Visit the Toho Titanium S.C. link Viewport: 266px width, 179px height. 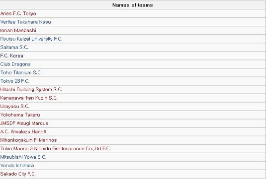pyautogui.click(x=21, y=72)
